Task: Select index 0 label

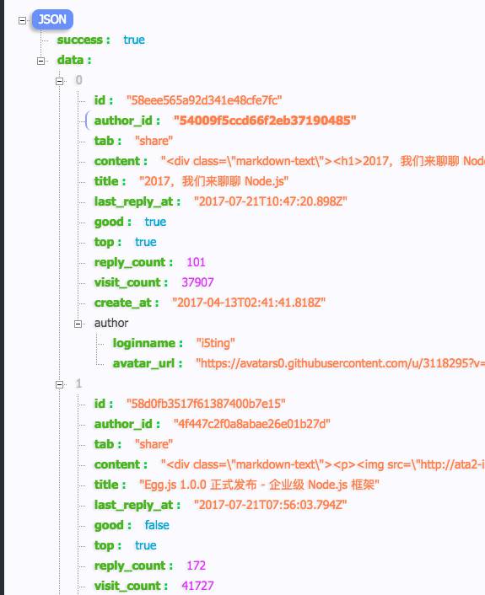Action: (78, 80)
